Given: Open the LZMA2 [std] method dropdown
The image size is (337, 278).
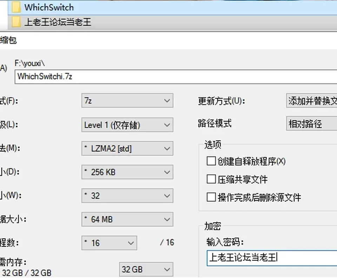Looking at the screenshot, I should [127, 148].
